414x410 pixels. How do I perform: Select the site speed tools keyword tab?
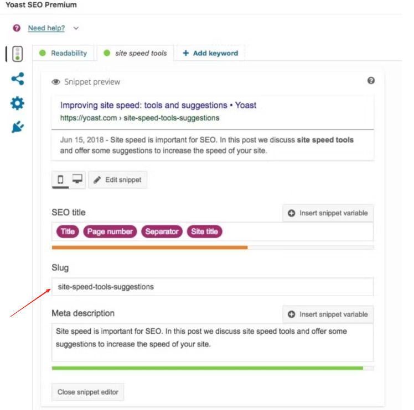(136, 54)
